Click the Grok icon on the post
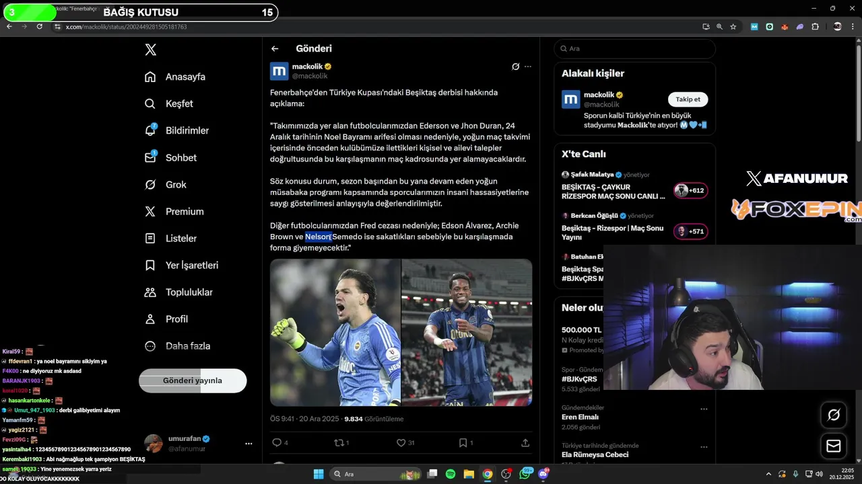 click(515, 67)
